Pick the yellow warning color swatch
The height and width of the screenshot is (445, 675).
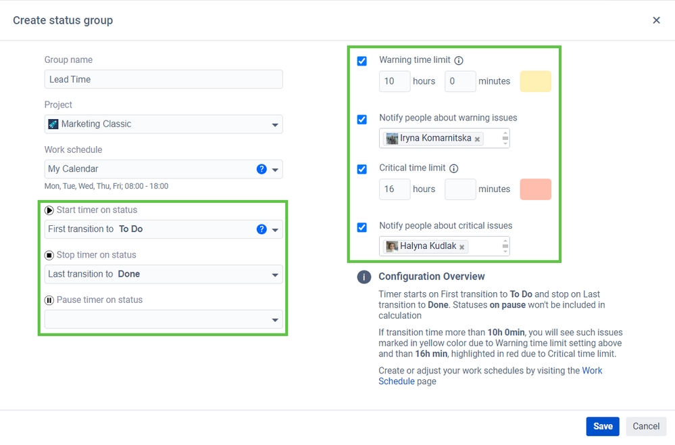536,81
